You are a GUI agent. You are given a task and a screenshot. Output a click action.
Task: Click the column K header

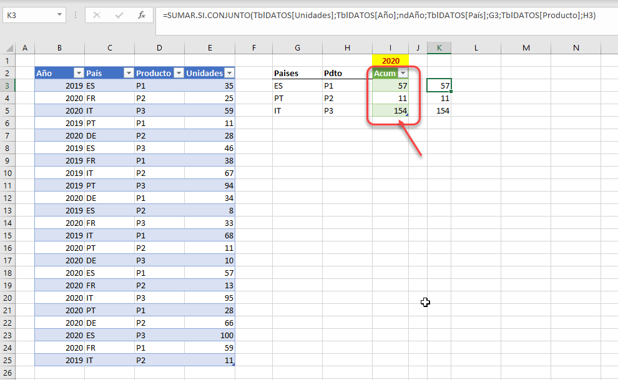(x=439, y=48)
